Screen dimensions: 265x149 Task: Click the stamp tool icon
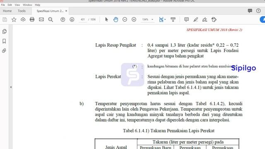click(x=214, y=19)
